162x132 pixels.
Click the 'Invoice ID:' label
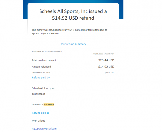coord(37,104)
